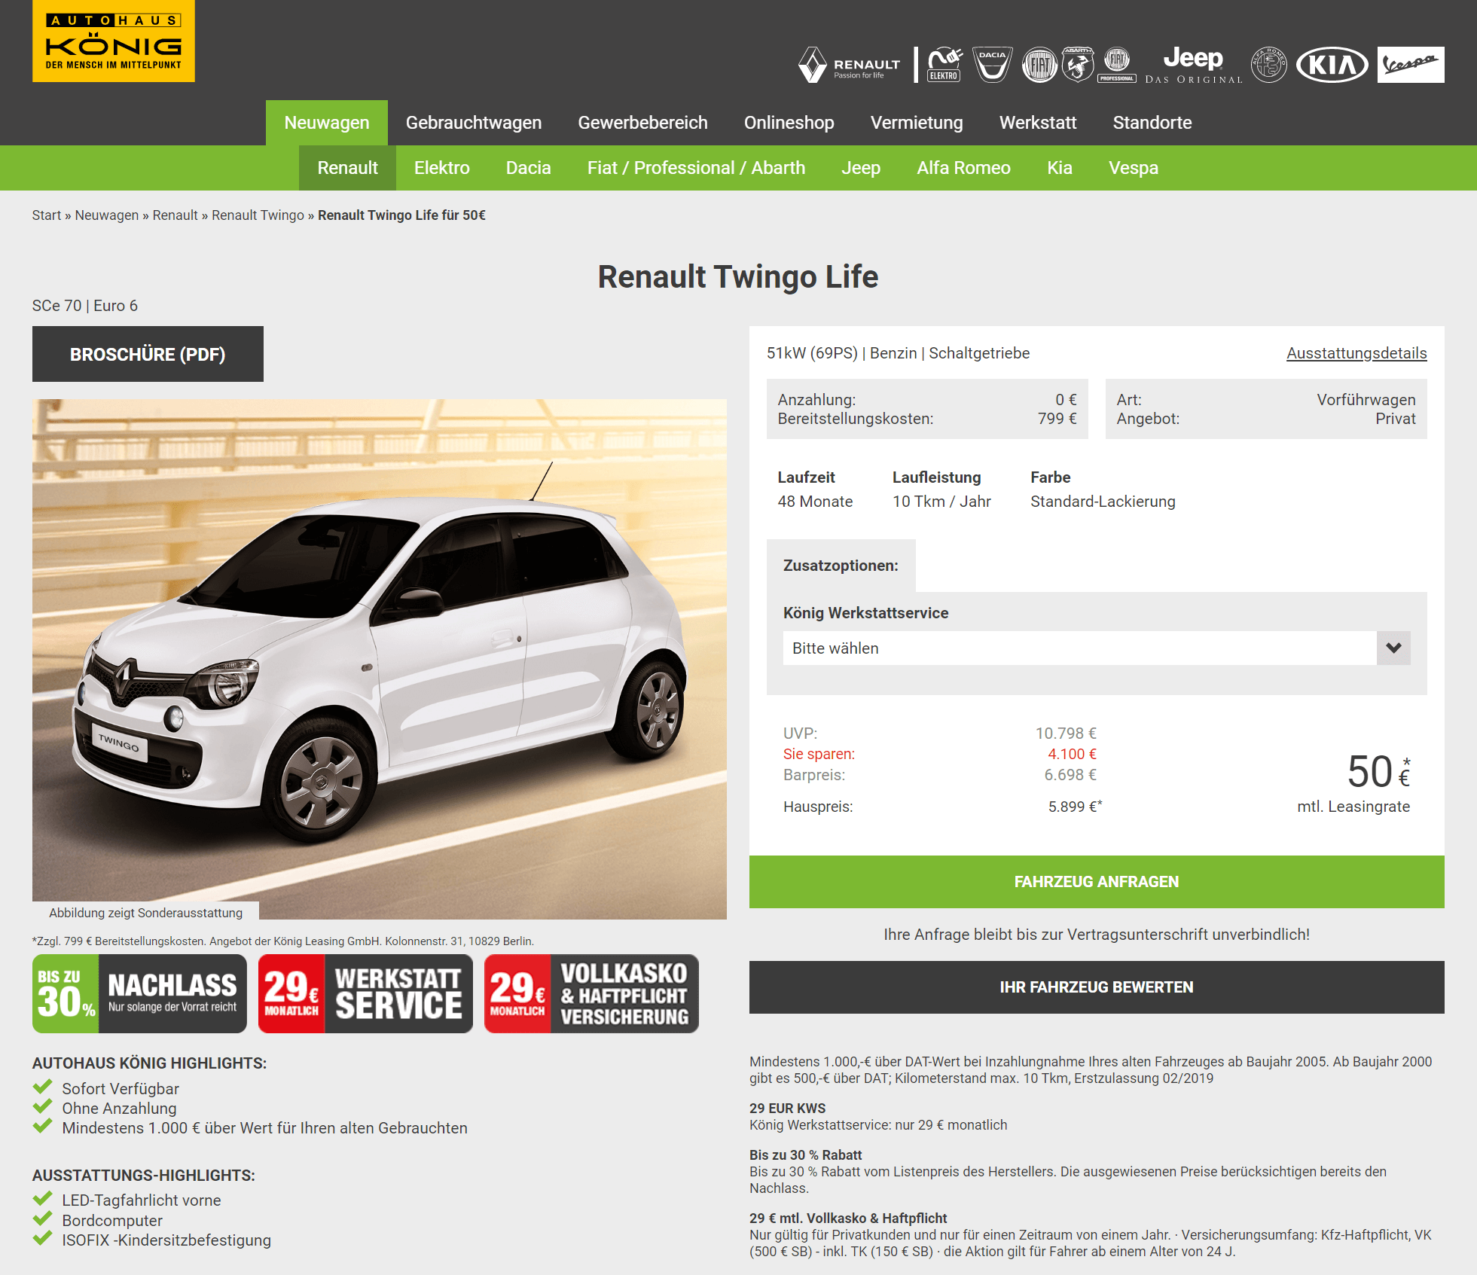Click the Vespa brand logo
Viewport: 1477px width, 1275px height.
[1411, 65]
